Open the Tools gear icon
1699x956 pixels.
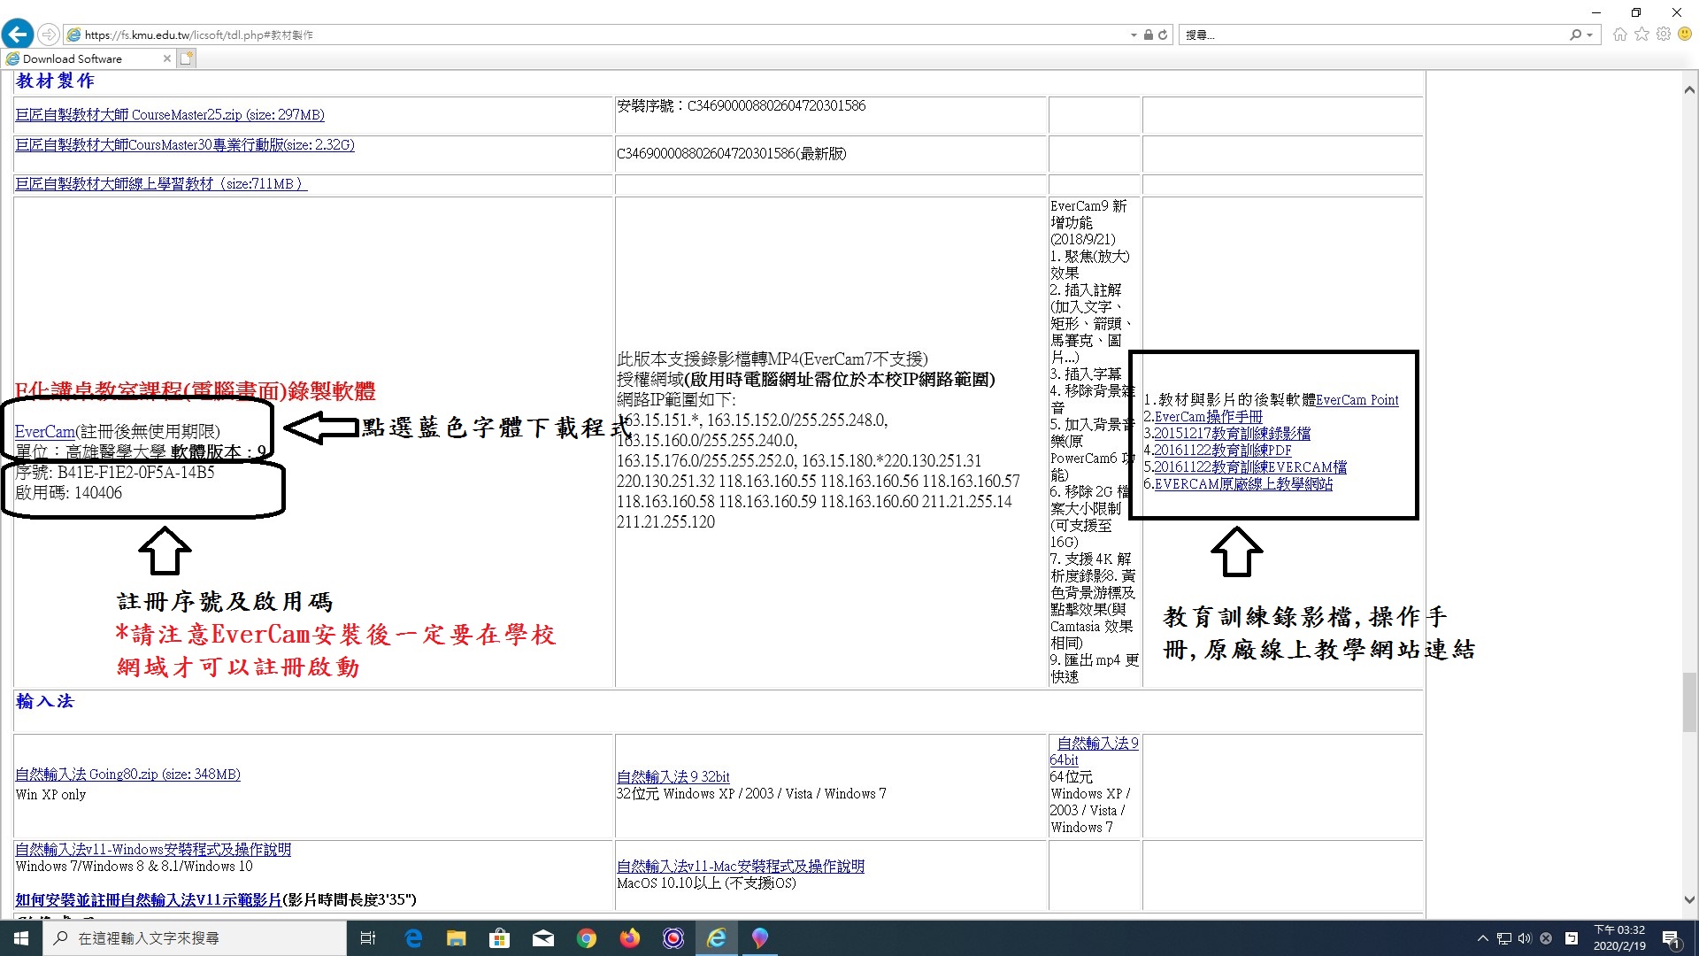click(x=1664, y=35)
